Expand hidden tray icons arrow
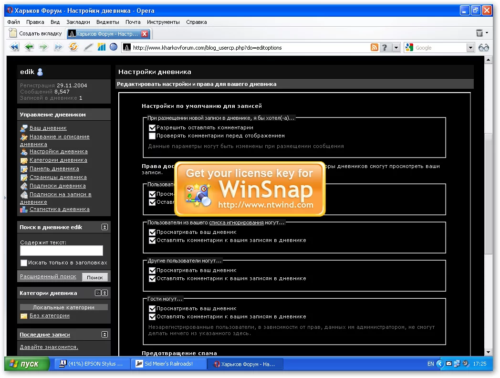 coord(440,363)
